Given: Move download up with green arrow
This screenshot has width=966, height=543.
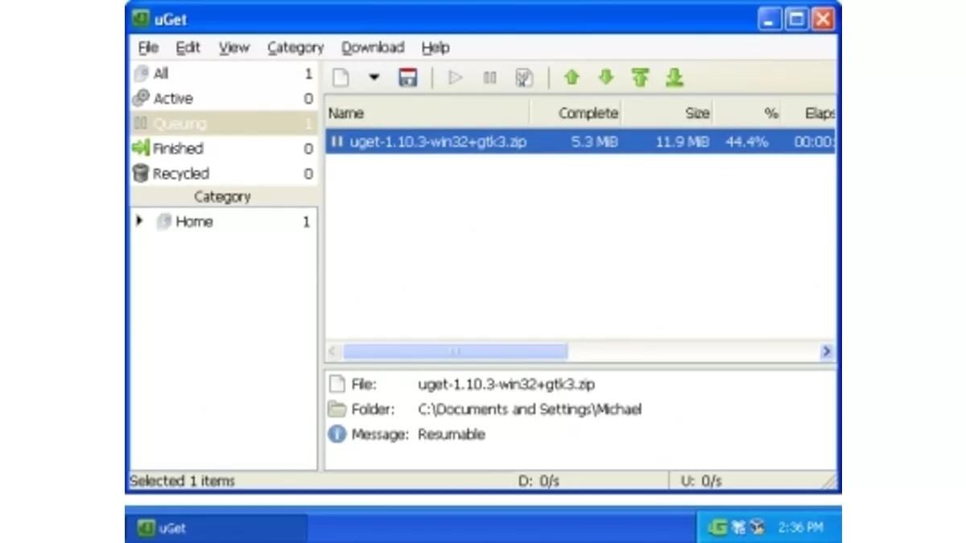Looking at the screenshot, I should pos(572,78).
